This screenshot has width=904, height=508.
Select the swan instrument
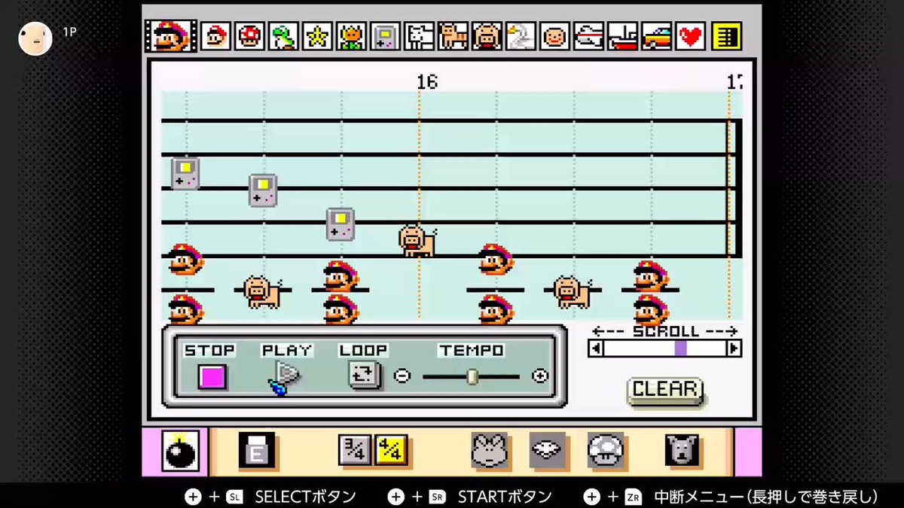(521, 35)
